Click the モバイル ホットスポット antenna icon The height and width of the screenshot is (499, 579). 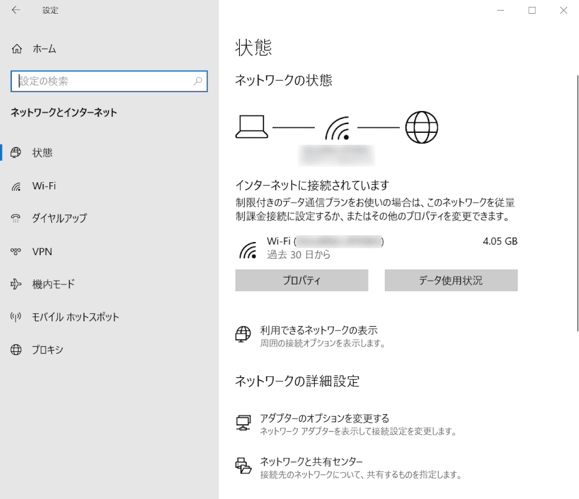(x=16, y=317)
